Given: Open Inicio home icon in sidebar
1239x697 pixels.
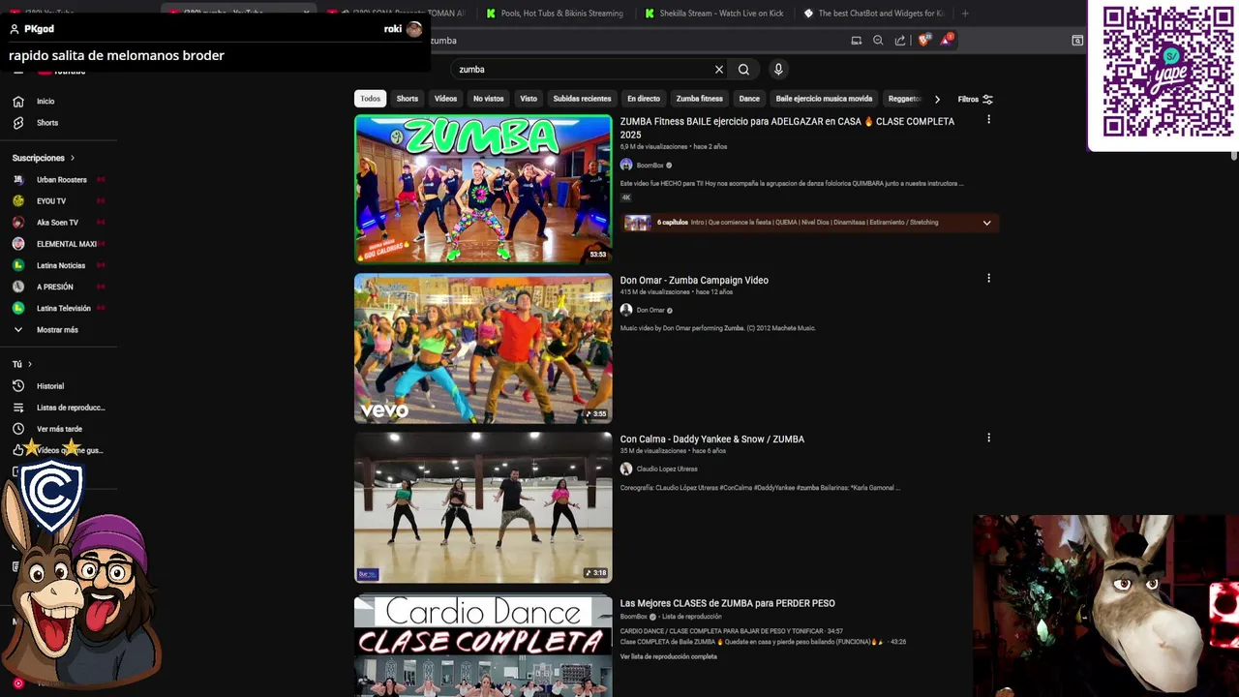Looking at the screenshot, I should (17, 102).
